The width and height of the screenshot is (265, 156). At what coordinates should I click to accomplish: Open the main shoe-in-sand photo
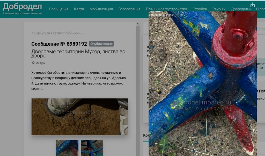click(79, 117)
